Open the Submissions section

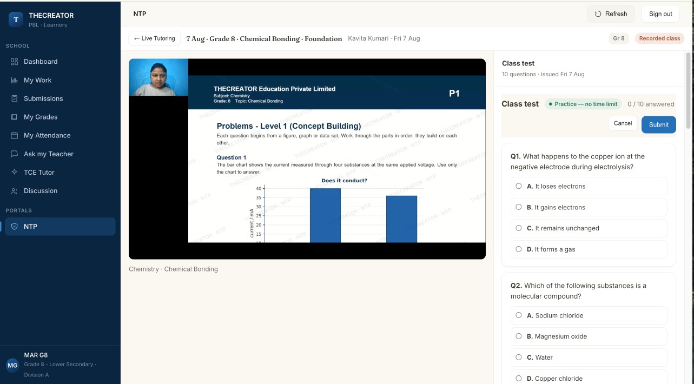60,98
